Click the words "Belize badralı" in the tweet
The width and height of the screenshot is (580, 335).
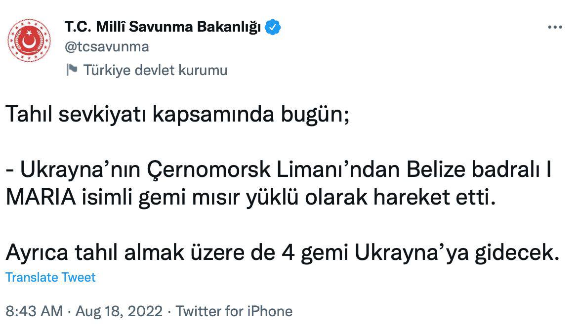click(471, 171)
